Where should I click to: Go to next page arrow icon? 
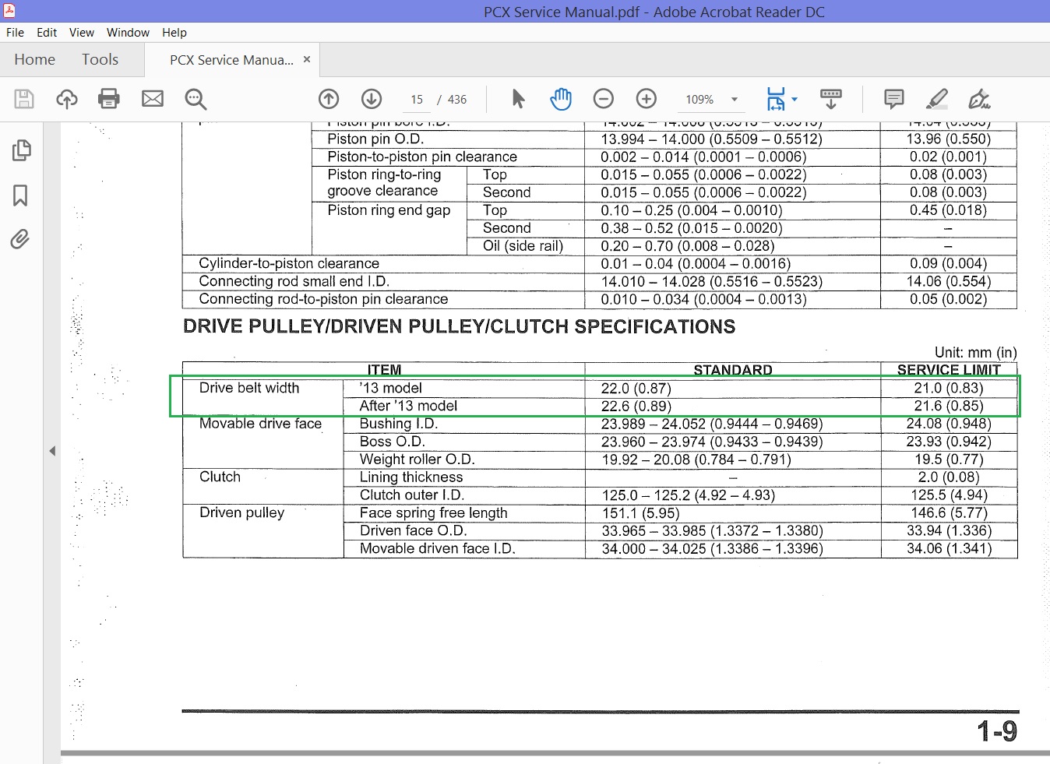click(x=372, y=99)
